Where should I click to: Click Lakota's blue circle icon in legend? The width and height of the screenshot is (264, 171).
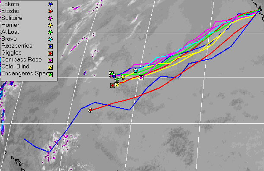(50, 4)
